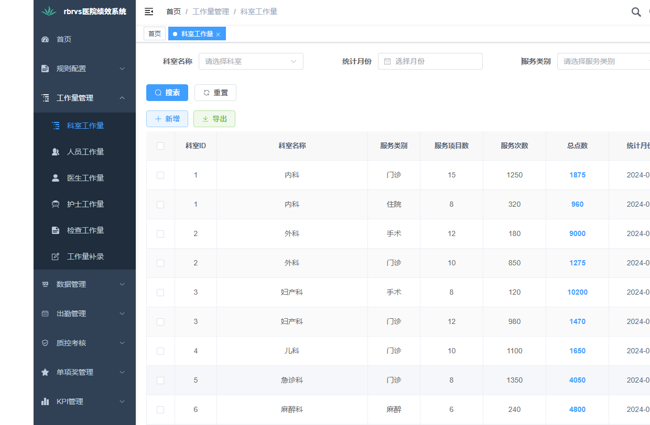Go to 首页 via dashboard icon

(x=61, y=39)
